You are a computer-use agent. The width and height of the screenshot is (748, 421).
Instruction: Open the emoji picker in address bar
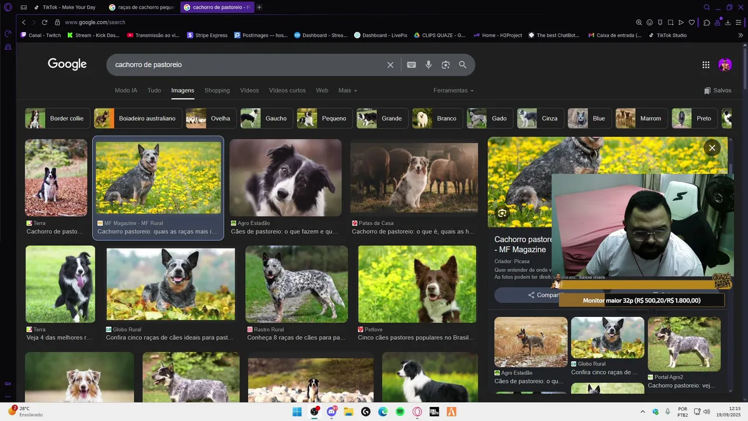[649, 22]
